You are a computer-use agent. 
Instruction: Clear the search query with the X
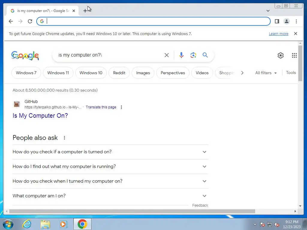click(x=167, y=55)
